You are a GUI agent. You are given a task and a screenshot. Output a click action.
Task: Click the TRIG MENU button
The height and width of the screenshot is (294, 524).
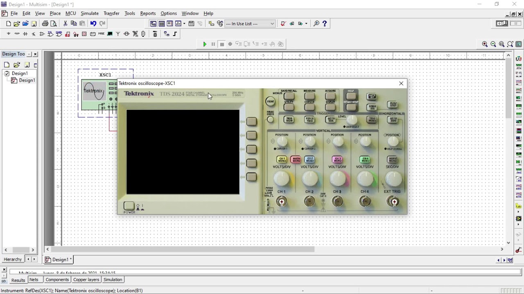(372, 120)
